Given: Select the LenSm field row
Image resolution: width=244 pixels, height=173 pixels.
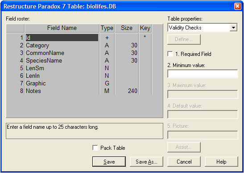Looking at the screenshot, I should tap(79, 68).
